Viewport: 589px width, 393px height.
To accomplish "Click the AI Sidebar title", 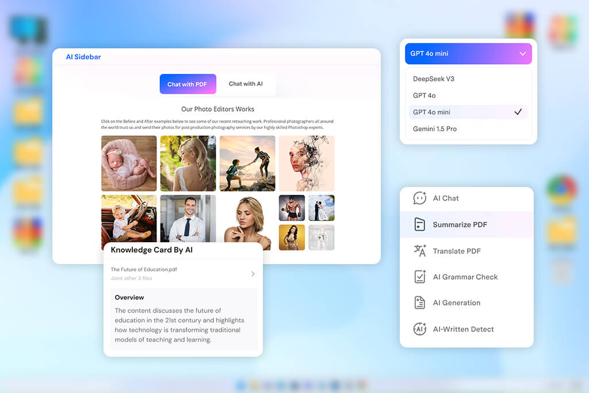I will click(x=83, y=57).
